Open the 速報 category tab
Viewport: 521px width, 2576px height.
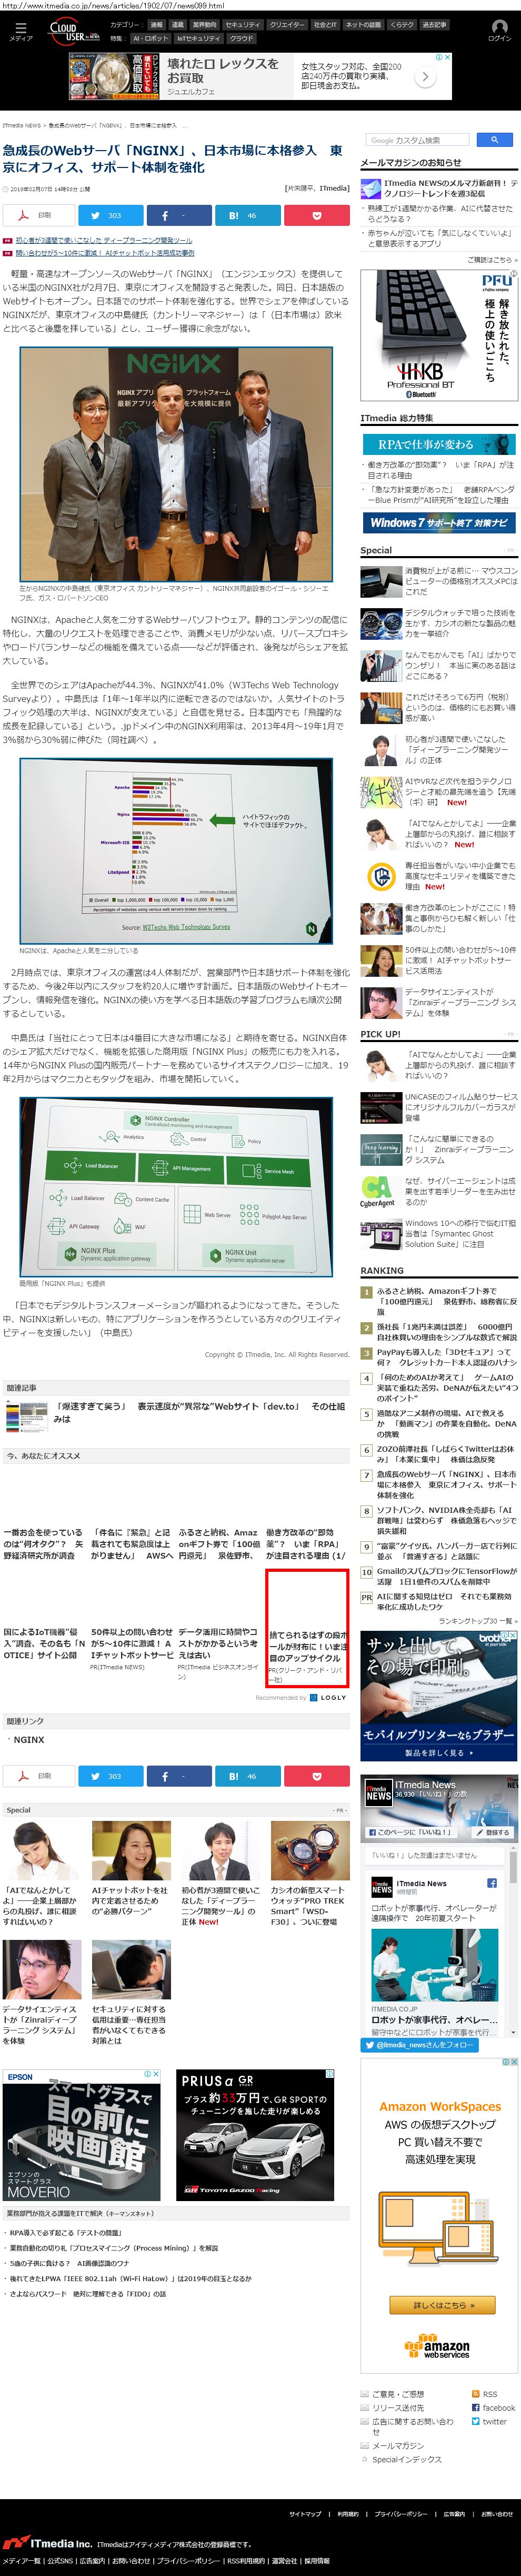click(x=157, y=25)
